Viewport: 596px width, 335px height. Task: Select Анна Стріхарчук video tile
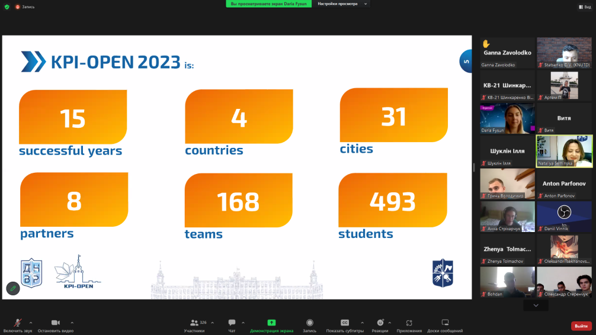tap(507, 217)
